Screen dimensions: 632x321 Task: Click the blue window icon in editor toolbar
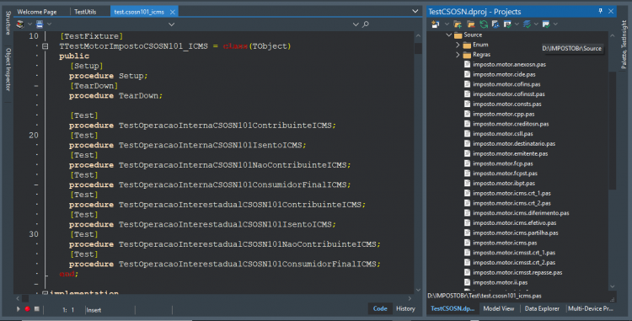pos(40,24)
